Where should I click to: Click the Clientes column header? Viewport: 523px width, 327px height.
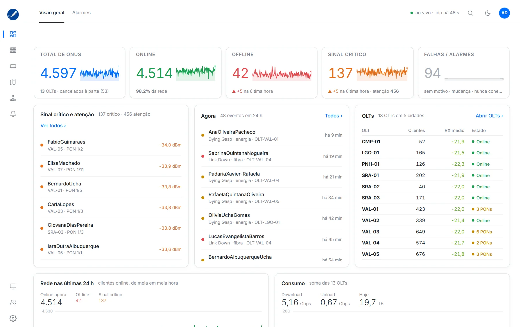tap(416, 131)
